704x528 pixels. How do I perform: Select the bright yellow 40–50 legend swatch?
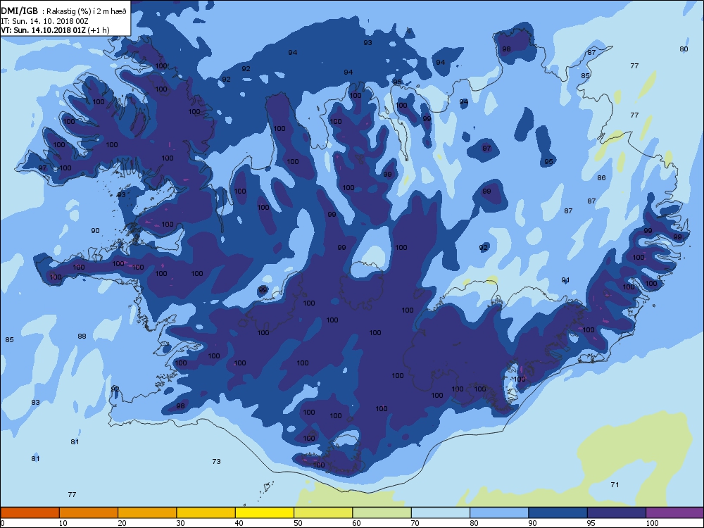click(x=265, y=513)
